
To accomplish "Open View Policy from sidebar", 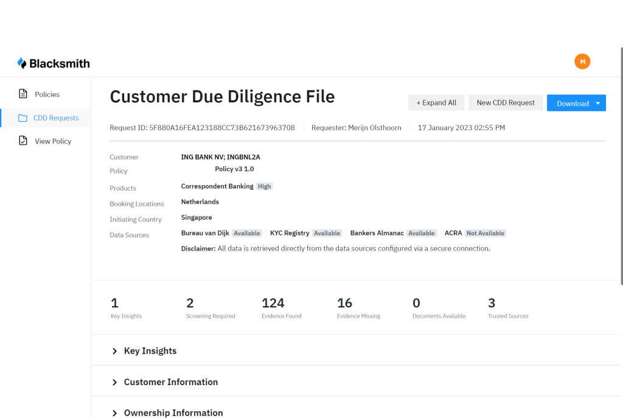I will click(x=53, y=141).
